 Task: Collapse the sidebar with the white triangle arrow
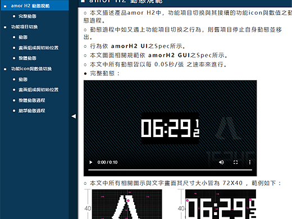74,116
